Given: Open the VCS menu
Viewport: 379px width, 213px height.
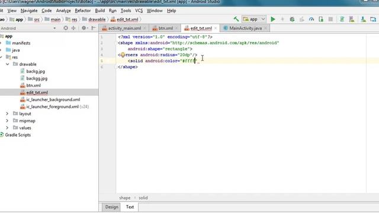Looking at the screenshot, I should (139, 11).
